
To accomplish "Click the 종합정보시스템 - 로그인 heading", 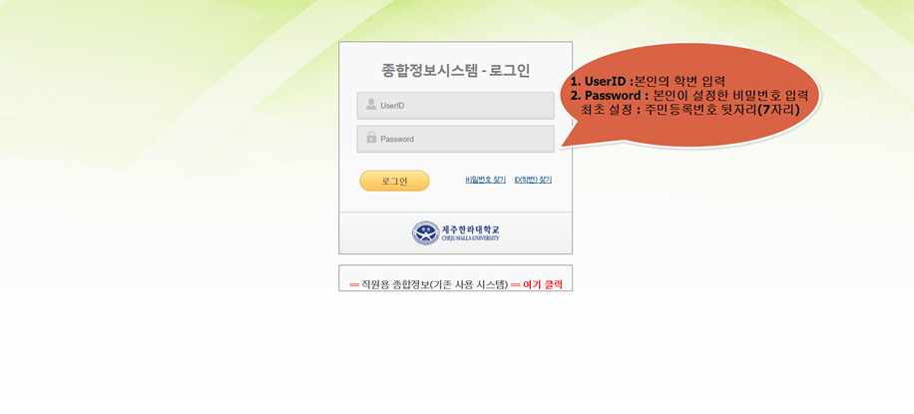I will [455, 71].
